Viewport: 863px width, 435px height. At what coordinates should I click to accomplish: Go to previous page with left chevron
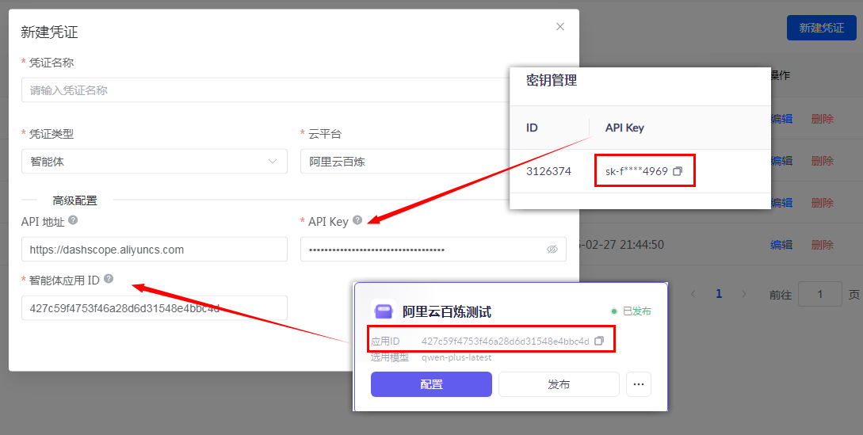693,294
